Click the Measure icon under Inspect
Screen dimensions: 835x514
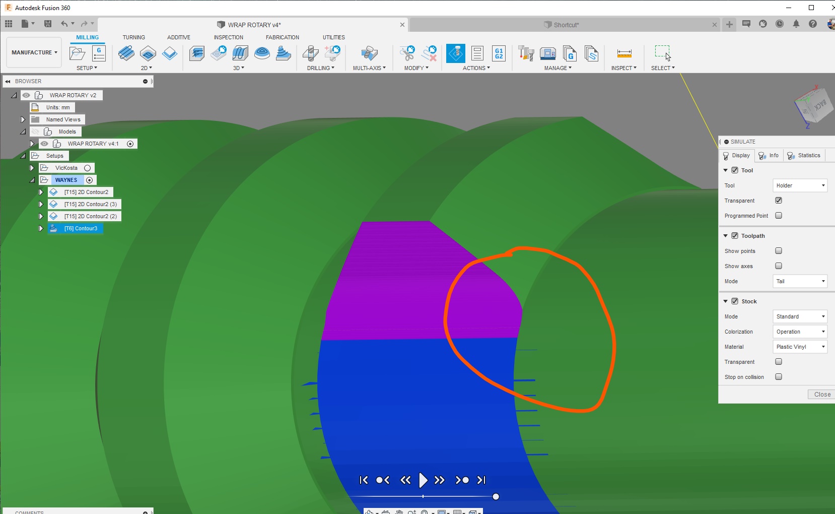[x=623, y=54]
